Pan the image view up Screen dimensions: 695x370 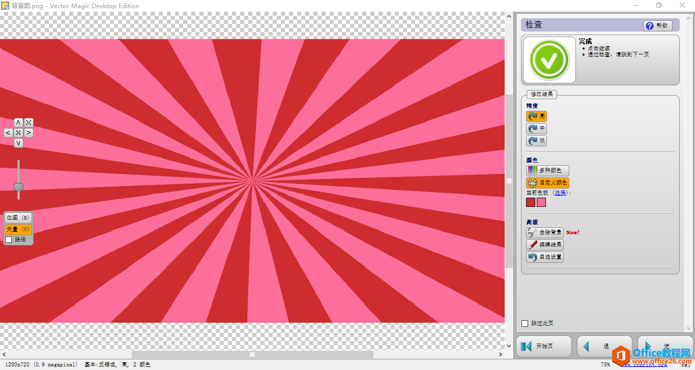(18, 122)
